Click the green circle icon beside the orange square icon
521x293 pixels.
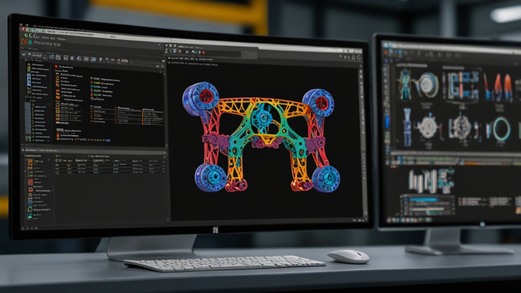click(30, 43)
